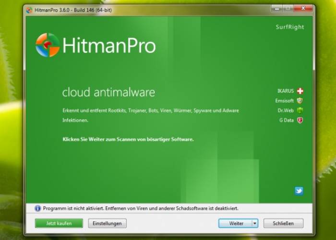Click the IKARUS red cross icon
This screenshot has width=336, height=240.
click(x=300, y=91)
